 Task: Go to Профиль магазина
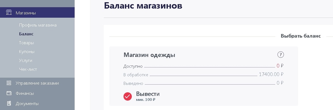pyautogui.click(x=38, y=25)
